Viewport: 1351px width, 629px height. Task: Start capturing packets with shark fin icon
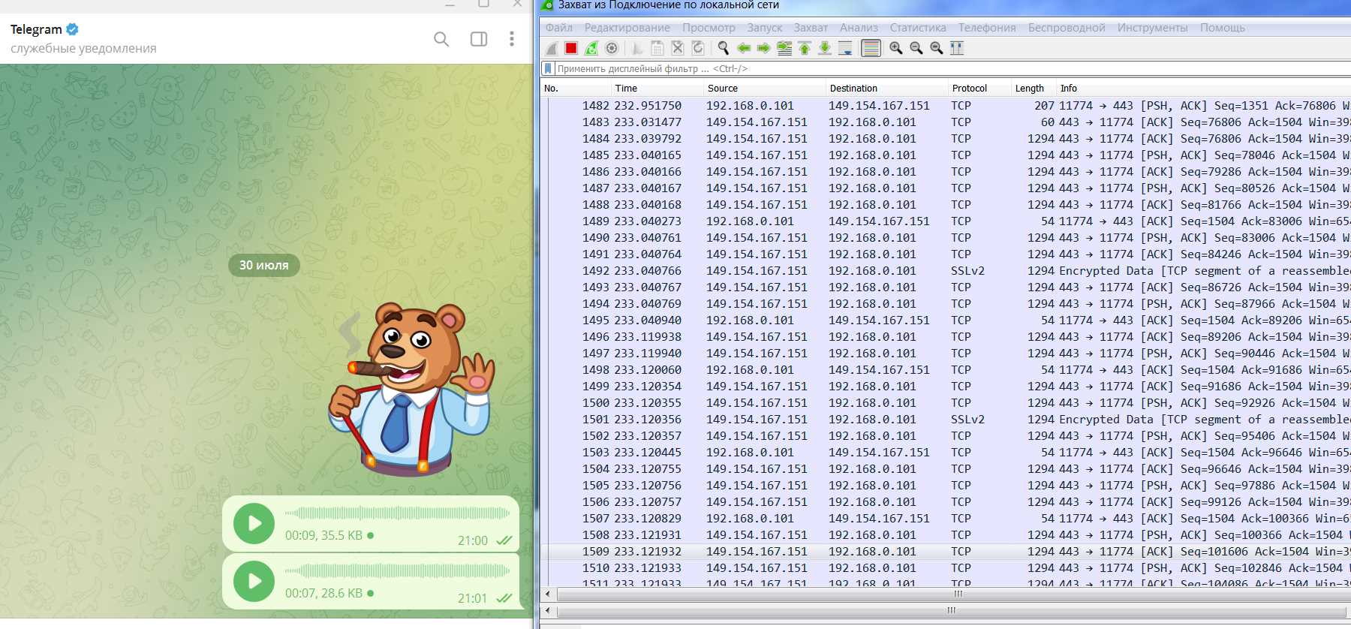point(552,48)
